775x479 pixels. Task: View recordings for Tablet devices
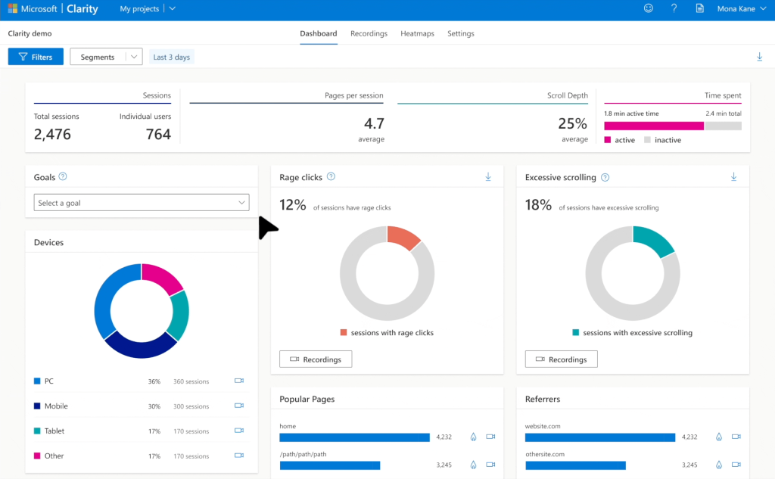(x=238, y=431)
